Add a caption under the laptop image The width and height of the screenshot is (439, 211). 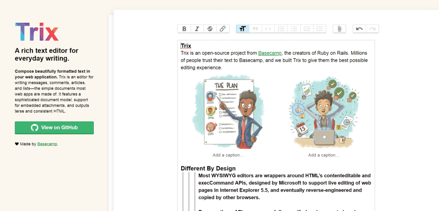coord(324,155)
